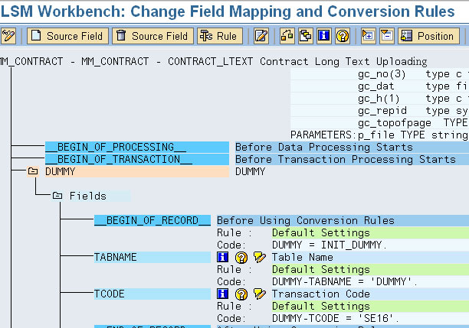Select the TCODE field

pyautogui.click(x=153, y=294)
